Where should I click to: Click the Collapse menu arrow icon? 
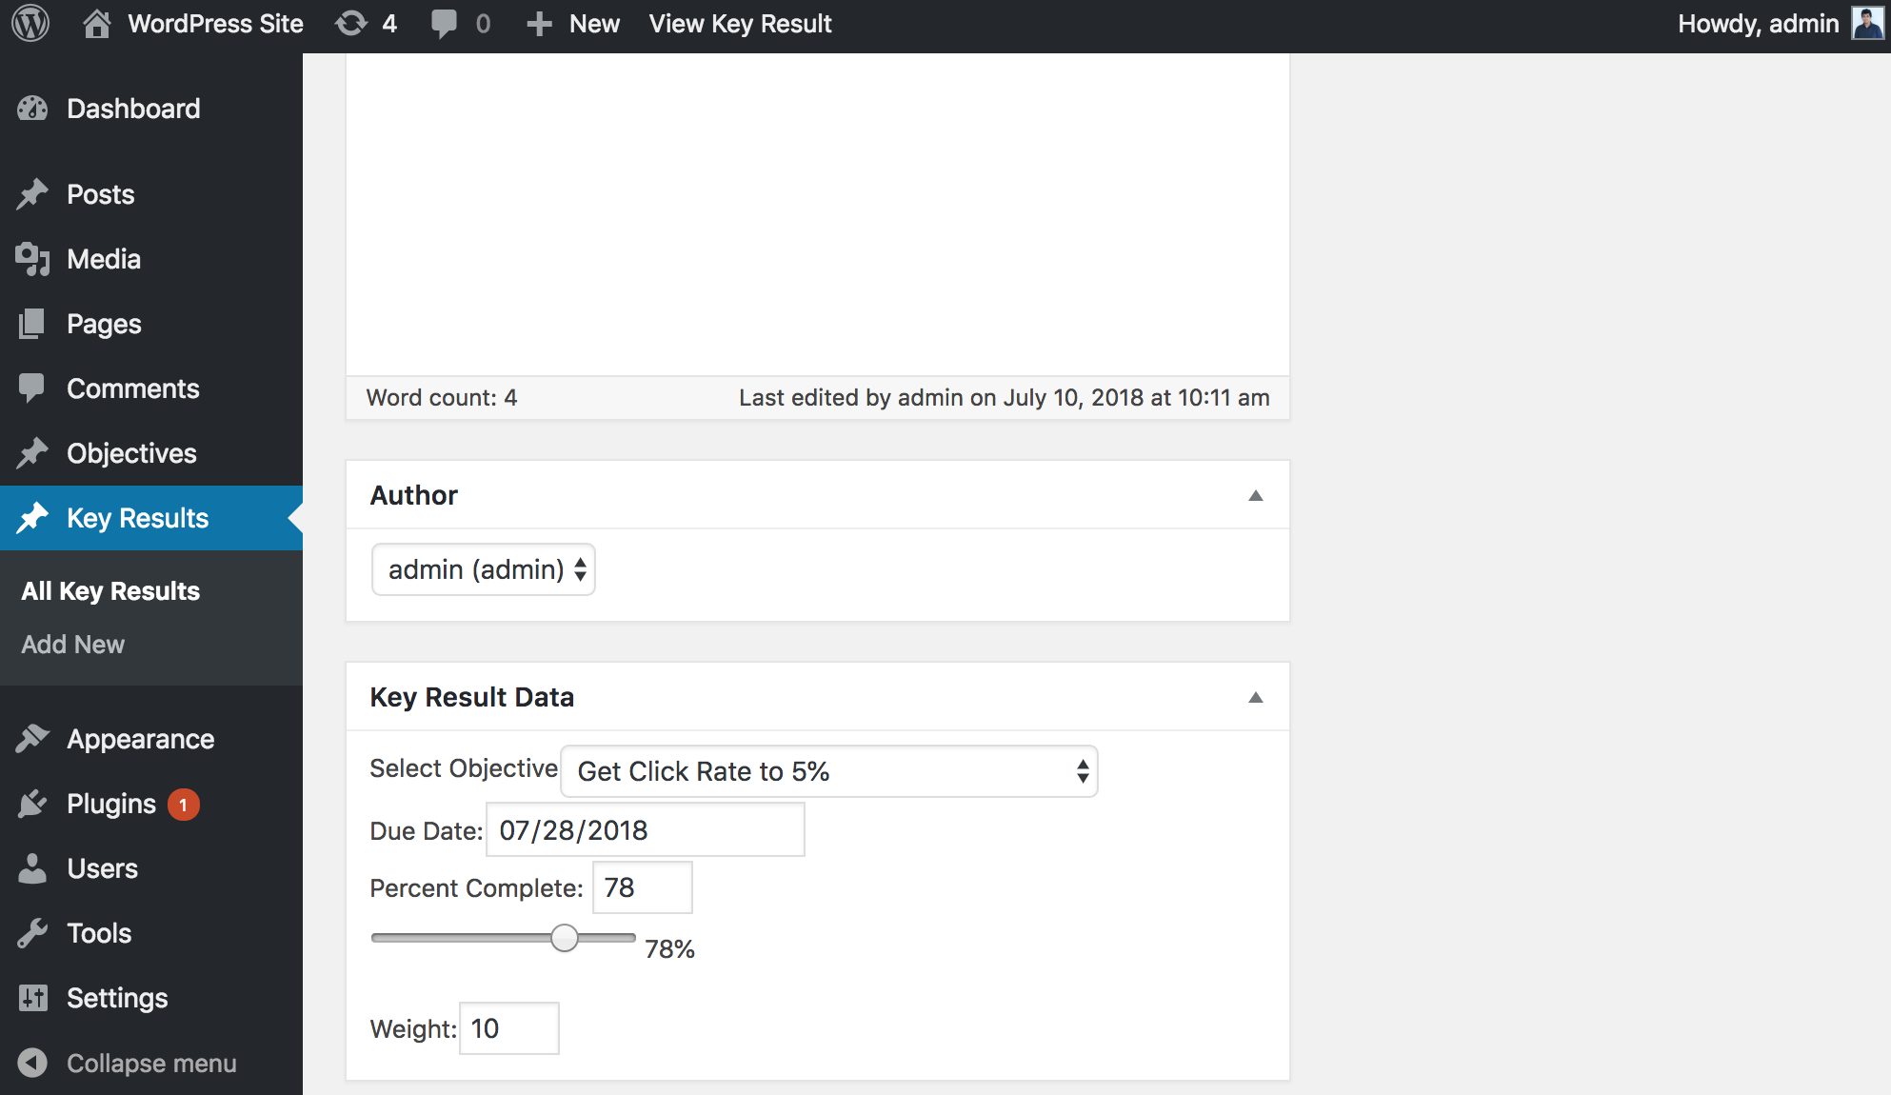pyautogui.click(x=32, y=1063)
